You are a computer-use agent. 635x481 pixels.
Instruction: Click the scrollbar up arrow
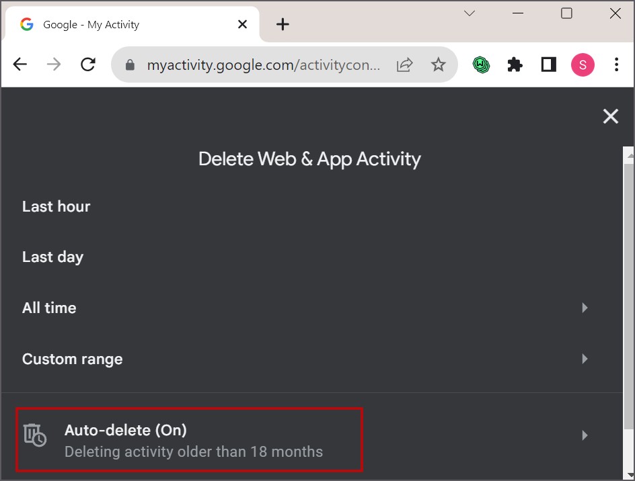[x=630, y=155]
